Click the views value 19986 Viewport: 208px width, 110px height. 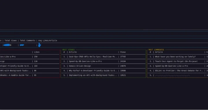tap(123, 71)
